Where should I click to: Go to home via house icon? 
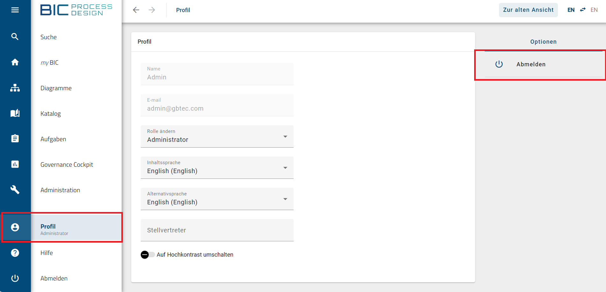[x=15, y=62]
